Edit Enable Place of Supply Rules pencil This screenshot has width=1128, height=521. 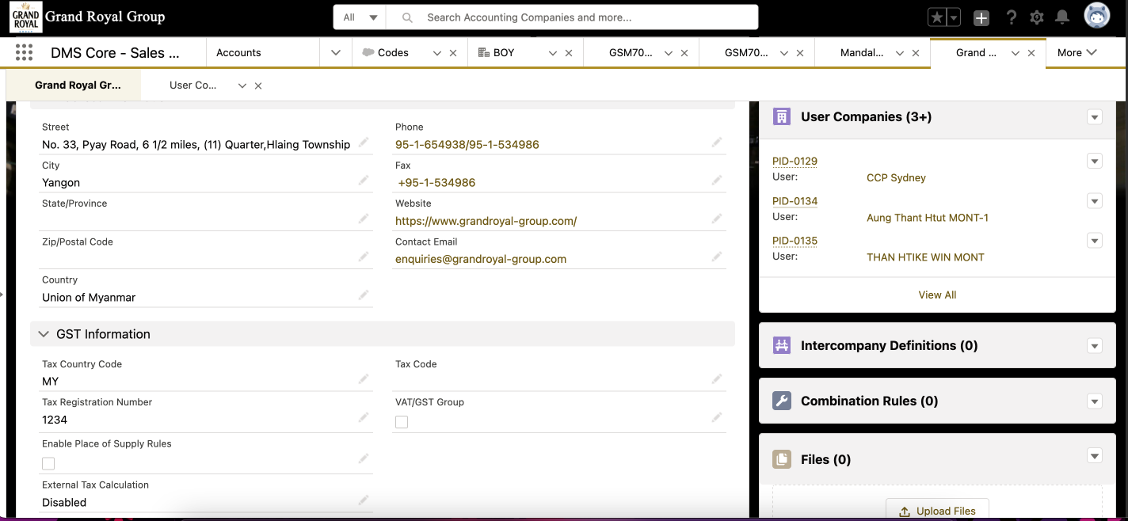point(364,458)
